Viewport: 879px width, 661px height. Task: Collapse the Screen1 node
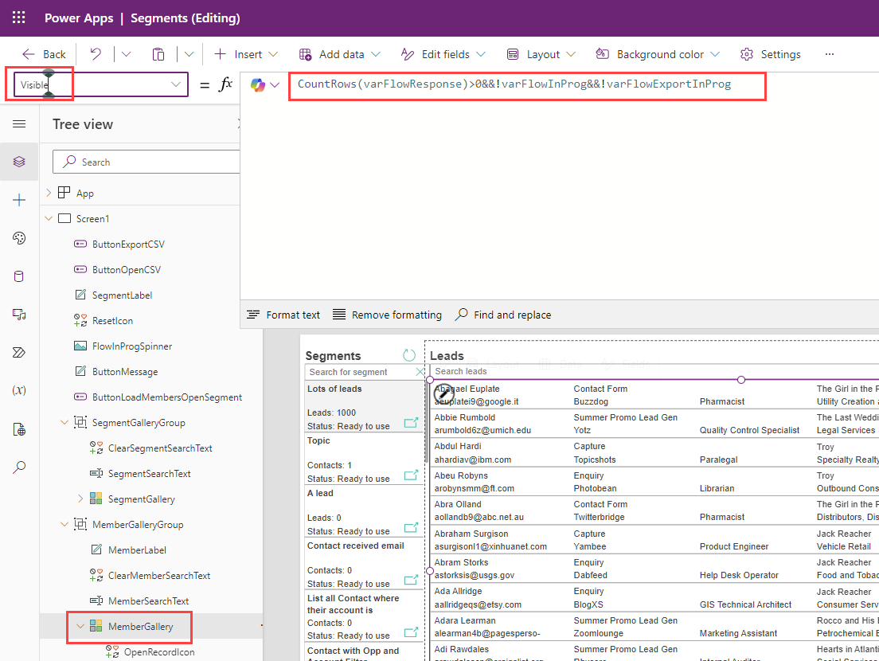[x=49, y=219]
